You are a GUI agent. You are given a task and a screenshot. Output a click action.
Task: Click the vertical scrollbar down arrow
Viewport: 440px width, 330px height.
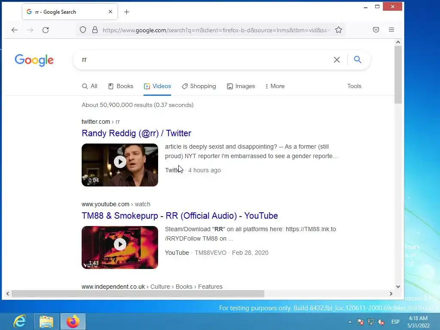[x=398, y=287]
